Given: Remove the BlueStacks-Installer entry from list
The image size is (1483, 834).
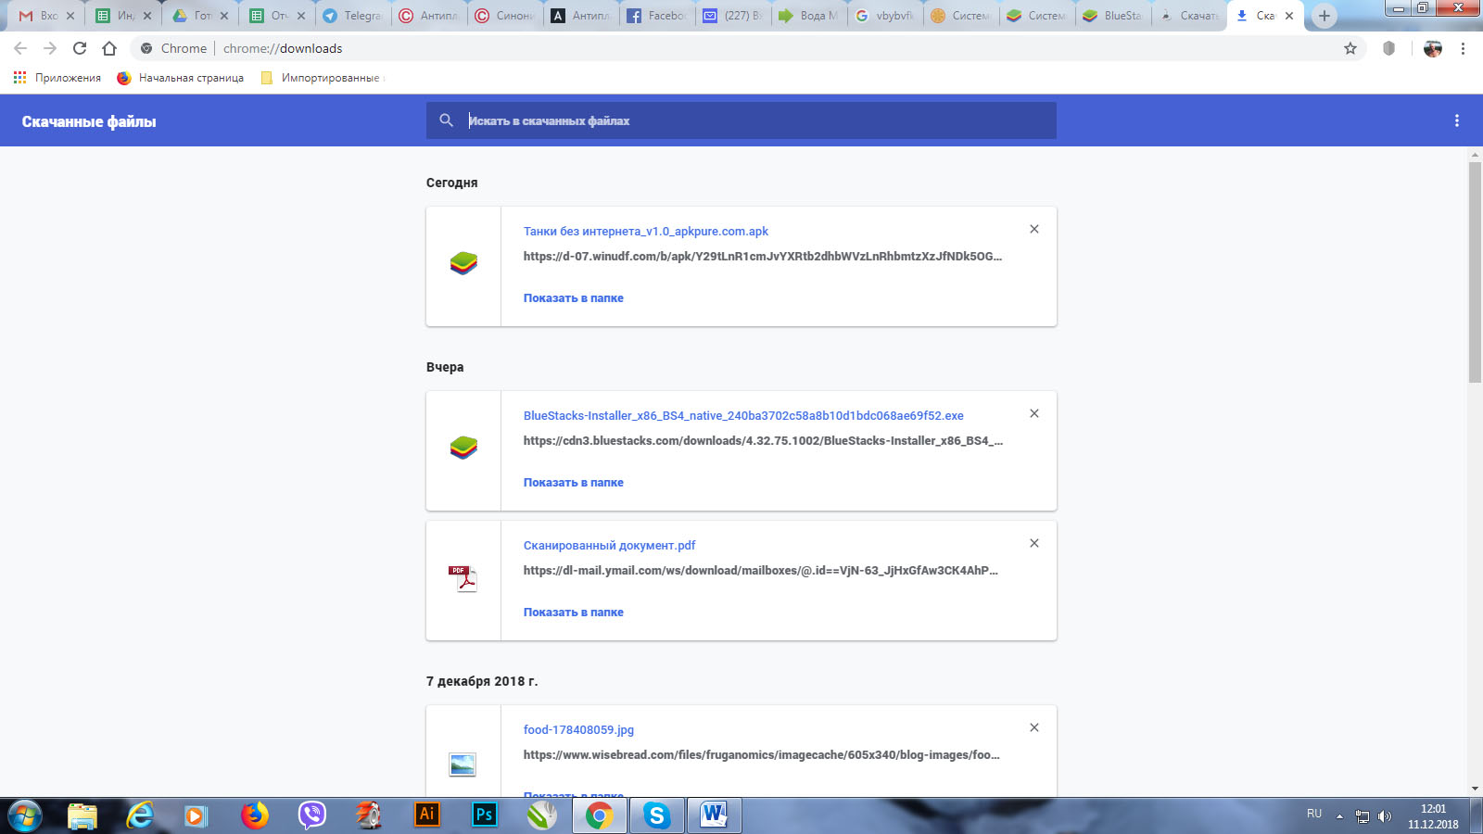Looking at the screenshot, I should tap(1034, 413).
